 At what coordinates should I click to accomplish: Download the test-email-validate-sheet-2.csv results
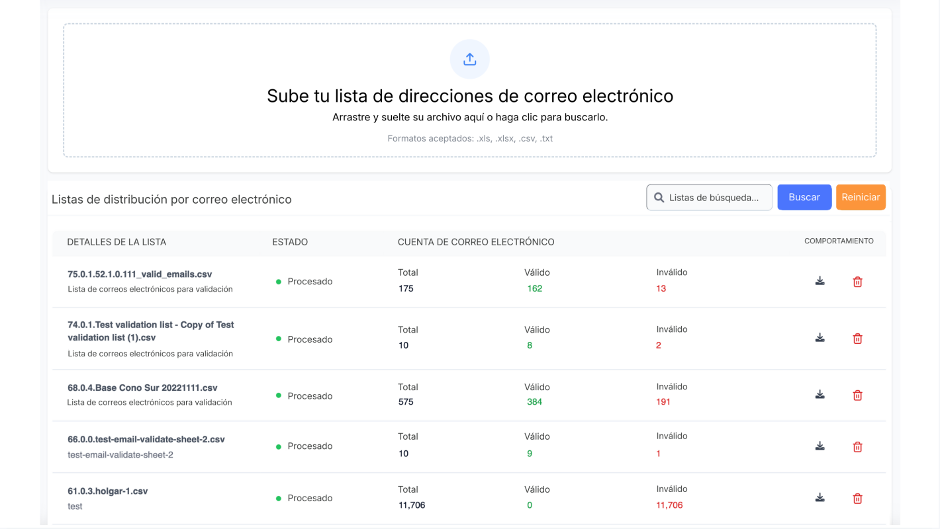[x=820, y=446]
